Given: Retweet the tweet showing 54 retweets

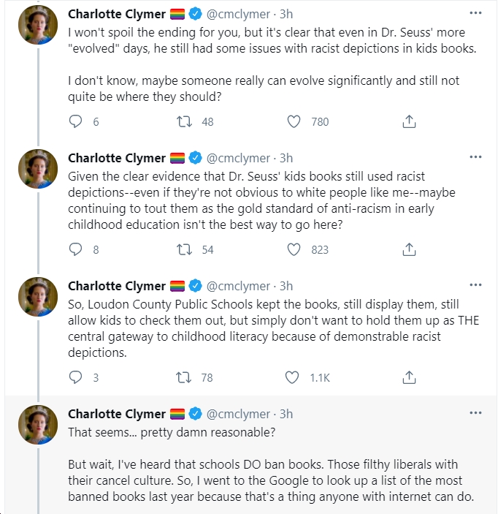Looking at the screenshot, I should click(184, 249).
